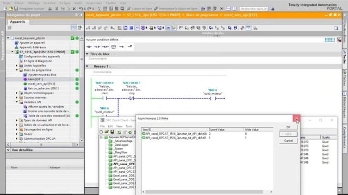Click the binoculars search icon
348x195 pixels.
[273, 9]
